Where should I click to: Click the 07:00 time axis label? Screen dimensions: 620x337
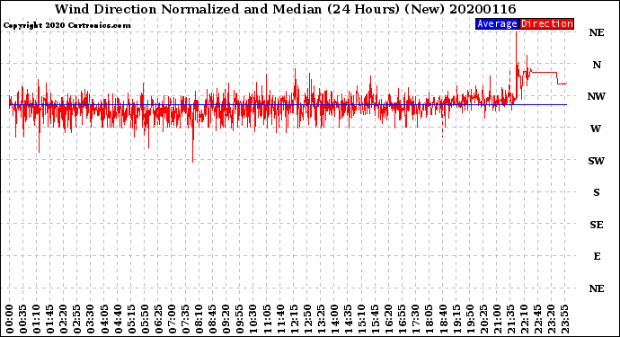[x=172, y=319]
